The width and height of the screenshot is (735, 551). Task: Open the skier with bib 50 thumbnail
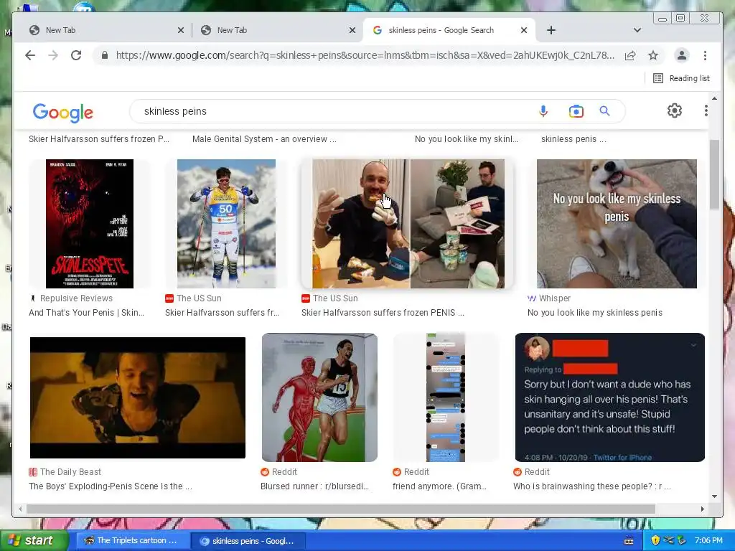click(x=226, y=224)
